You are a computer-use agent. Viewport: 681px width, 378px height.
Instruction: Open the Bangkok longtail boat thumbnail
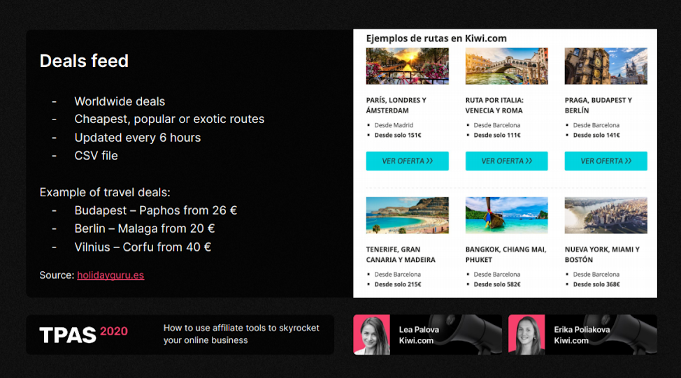[x=506, y=215]
